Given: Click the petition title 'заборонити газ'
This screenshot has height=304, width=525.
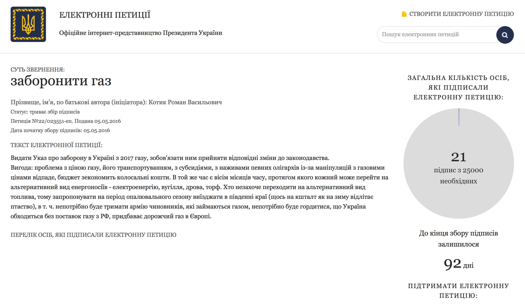Looking at the screenshot, I should [61, 81].
